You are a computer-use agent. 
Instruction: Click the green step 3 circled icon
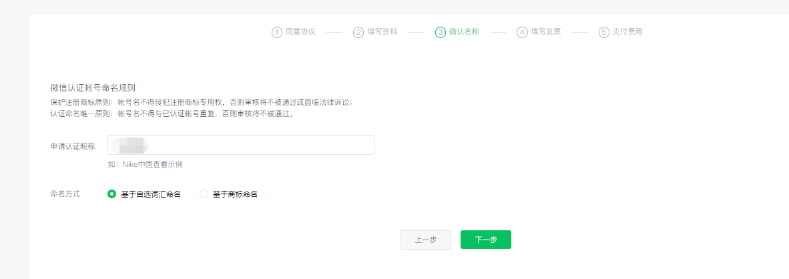coord(441,32)
